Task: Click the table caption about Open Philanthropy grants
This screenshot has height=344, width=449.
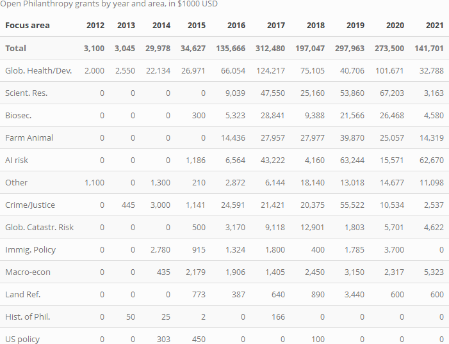Action: pos(109,4)
